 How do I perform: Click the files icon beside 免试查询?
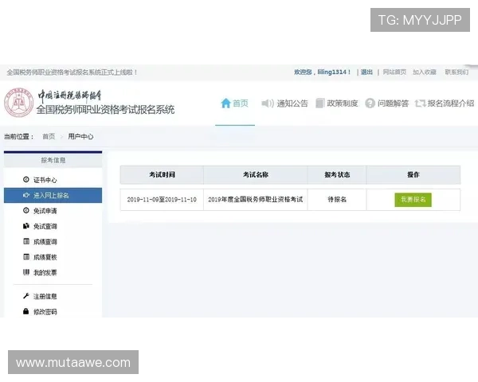pyautogui.click(x=26, y=226)
